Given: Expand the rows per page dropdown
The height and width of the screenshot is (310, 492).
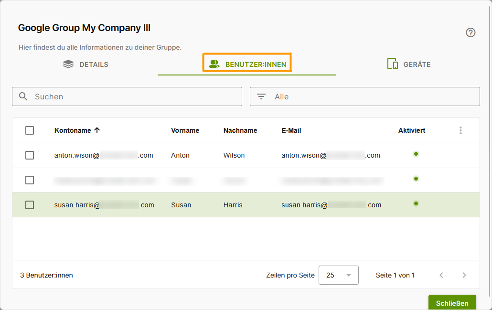Looking at the screenshot, I should point(339,275).
